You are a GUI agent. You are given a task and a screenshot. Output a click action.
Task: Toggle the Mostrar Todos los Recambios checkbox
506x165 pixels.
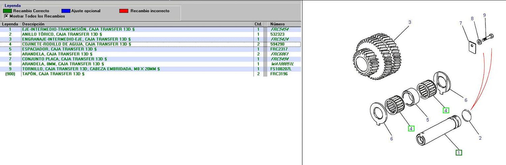pos(6,16)
